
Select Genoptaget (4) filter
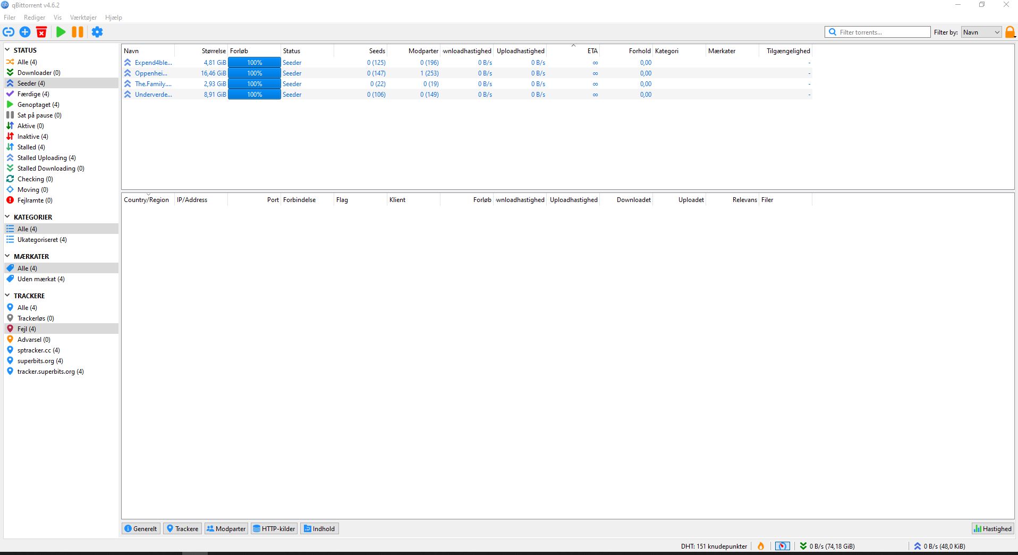coord(61,105)
